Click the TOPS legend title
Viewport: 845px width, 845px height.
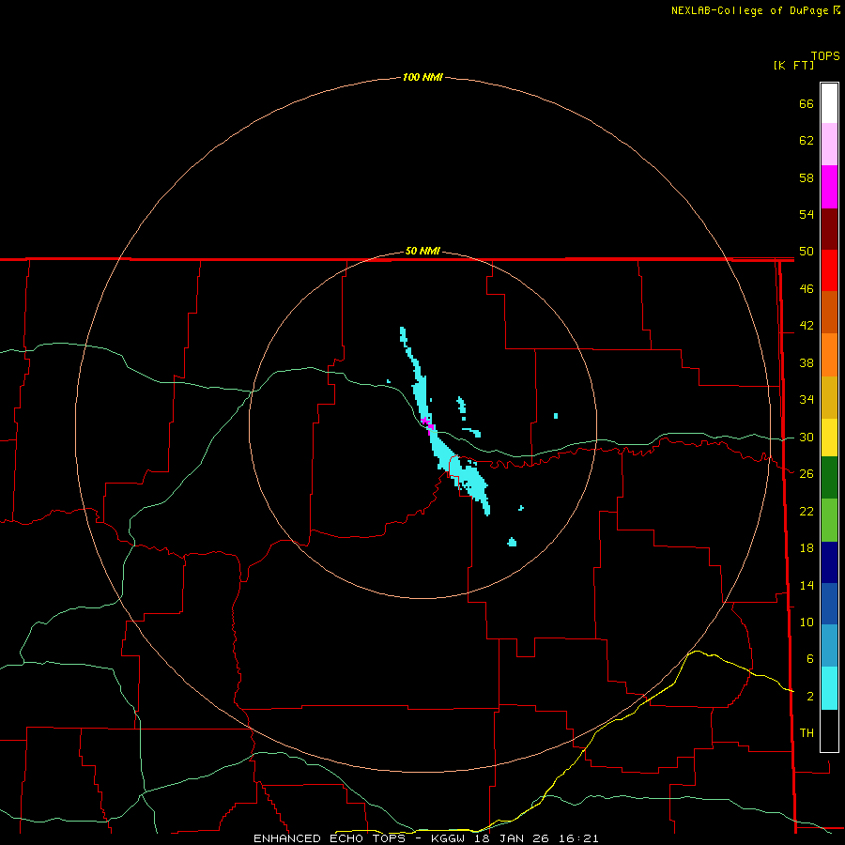[825, 55]
